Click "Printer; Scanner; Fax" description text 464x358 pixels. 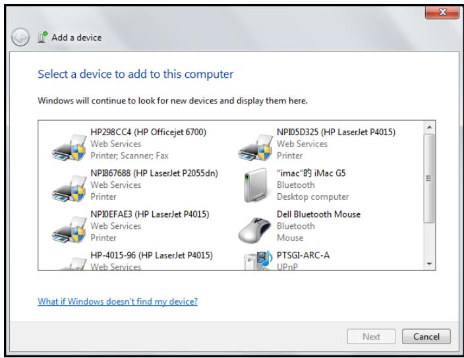129,156
